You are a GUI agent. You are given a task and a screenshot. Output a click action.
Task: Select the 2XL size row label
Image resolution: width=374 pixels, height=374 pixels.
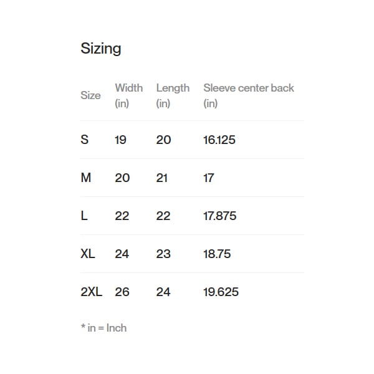[x=92, y=292]
